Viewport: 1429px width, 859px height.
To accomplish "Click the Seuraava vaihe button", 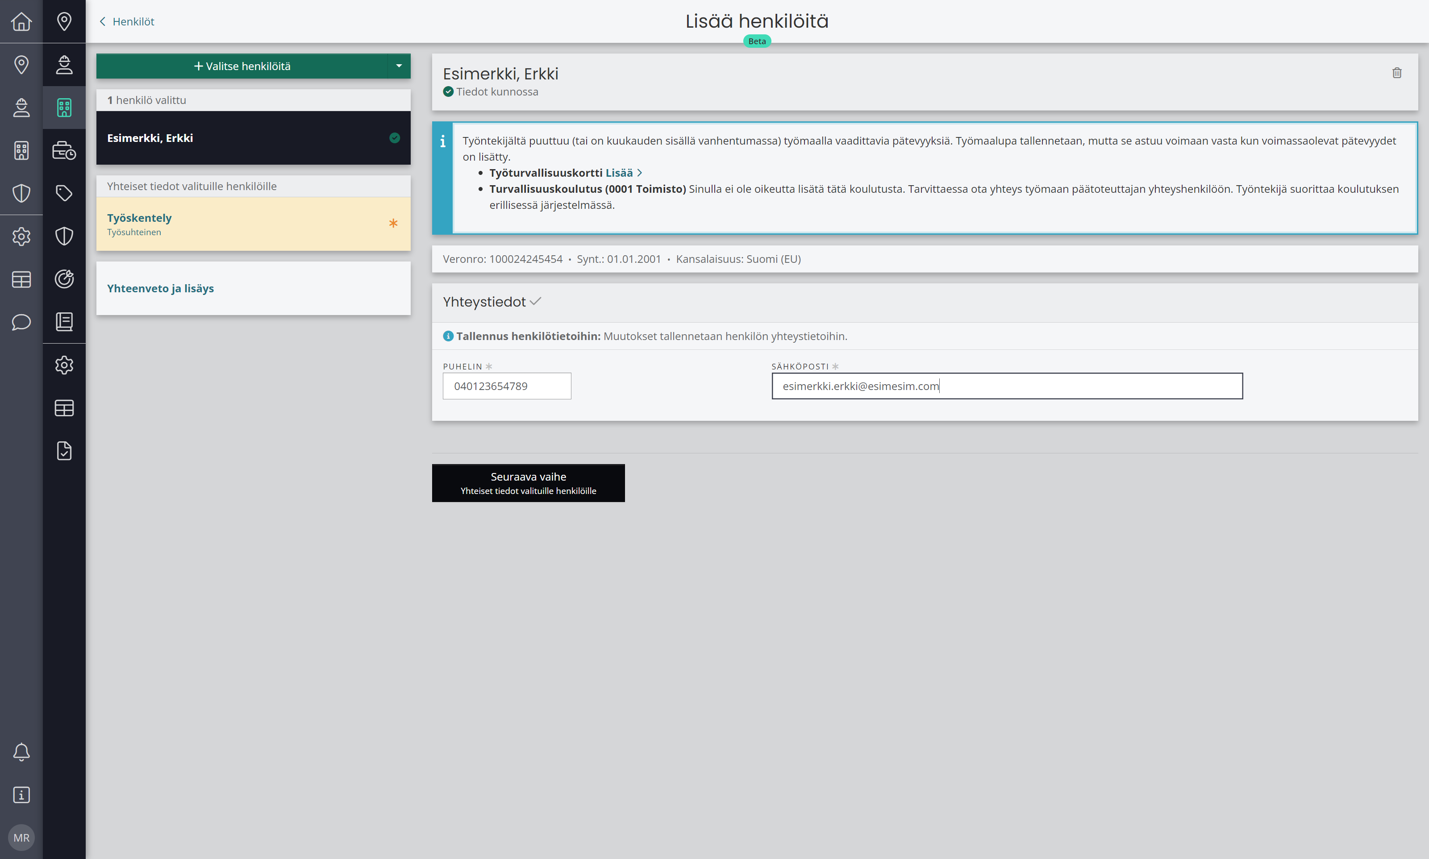I will pos(528,483).
